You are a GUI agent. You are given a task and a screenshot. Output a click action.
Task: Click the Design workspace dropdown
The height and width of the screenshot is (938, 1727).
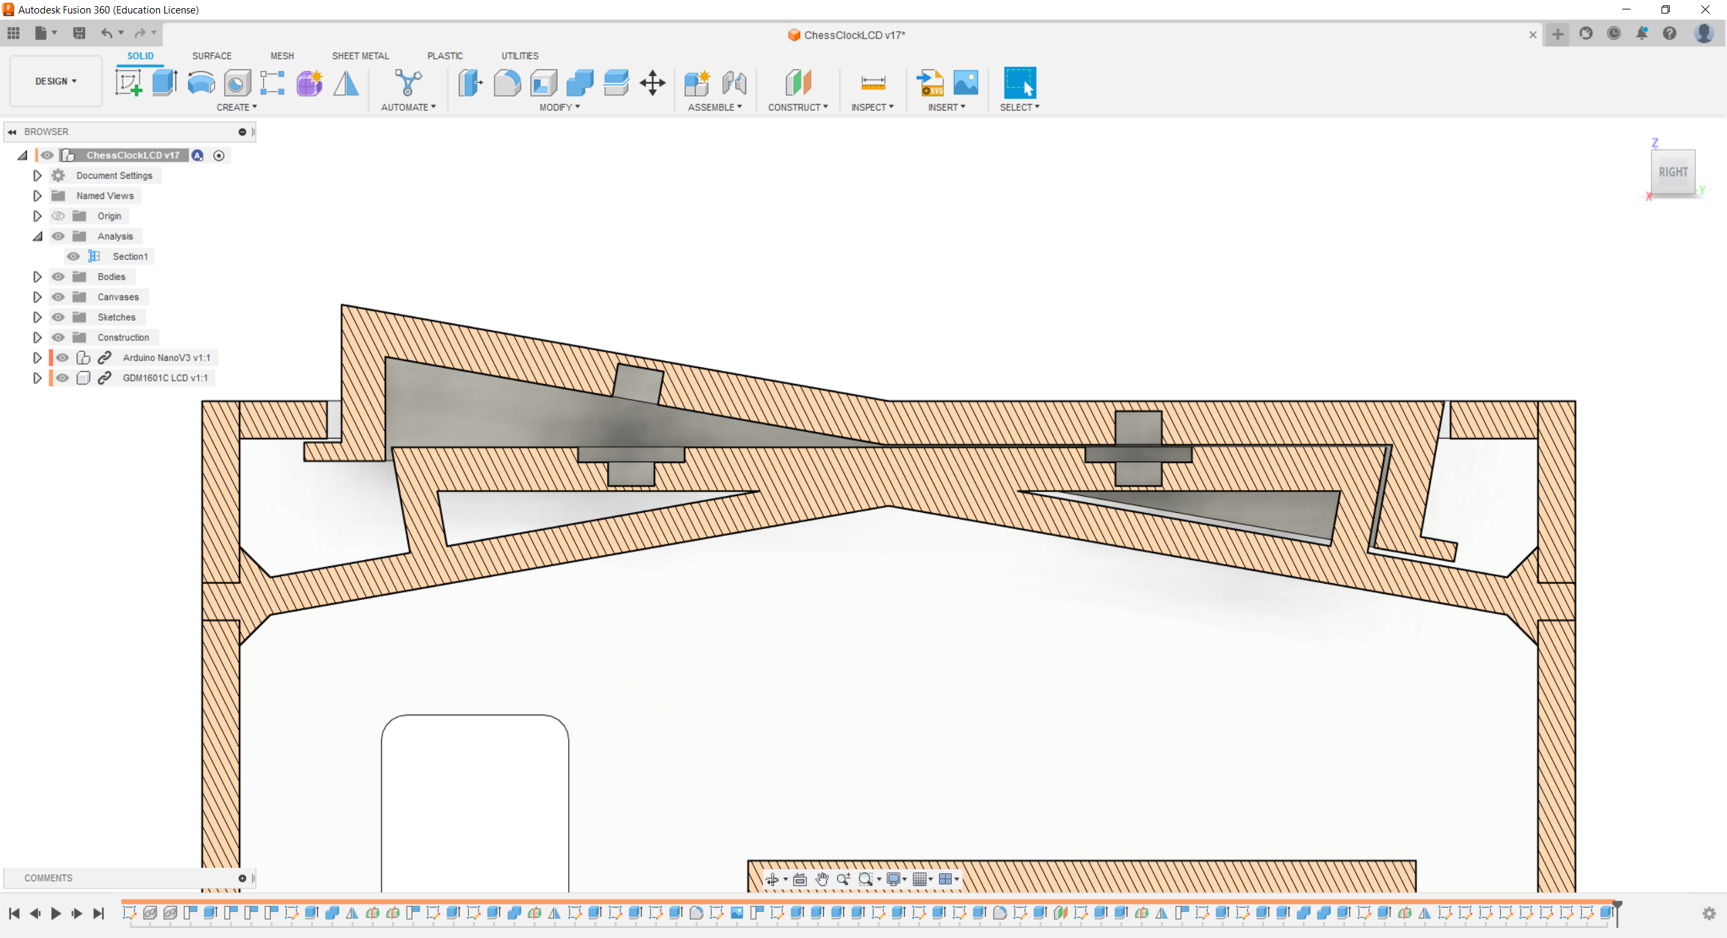pyautogui.click(x=54, y=80)
